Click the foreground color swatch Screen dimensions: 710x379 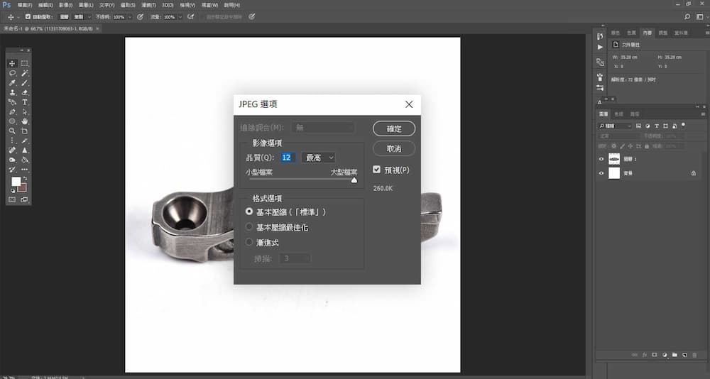[16, 182]
